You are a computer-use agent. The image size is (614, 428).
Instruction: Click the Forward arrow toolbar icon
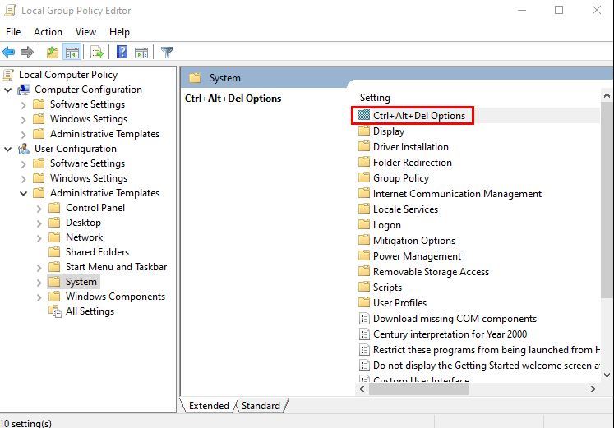(27, 52)
